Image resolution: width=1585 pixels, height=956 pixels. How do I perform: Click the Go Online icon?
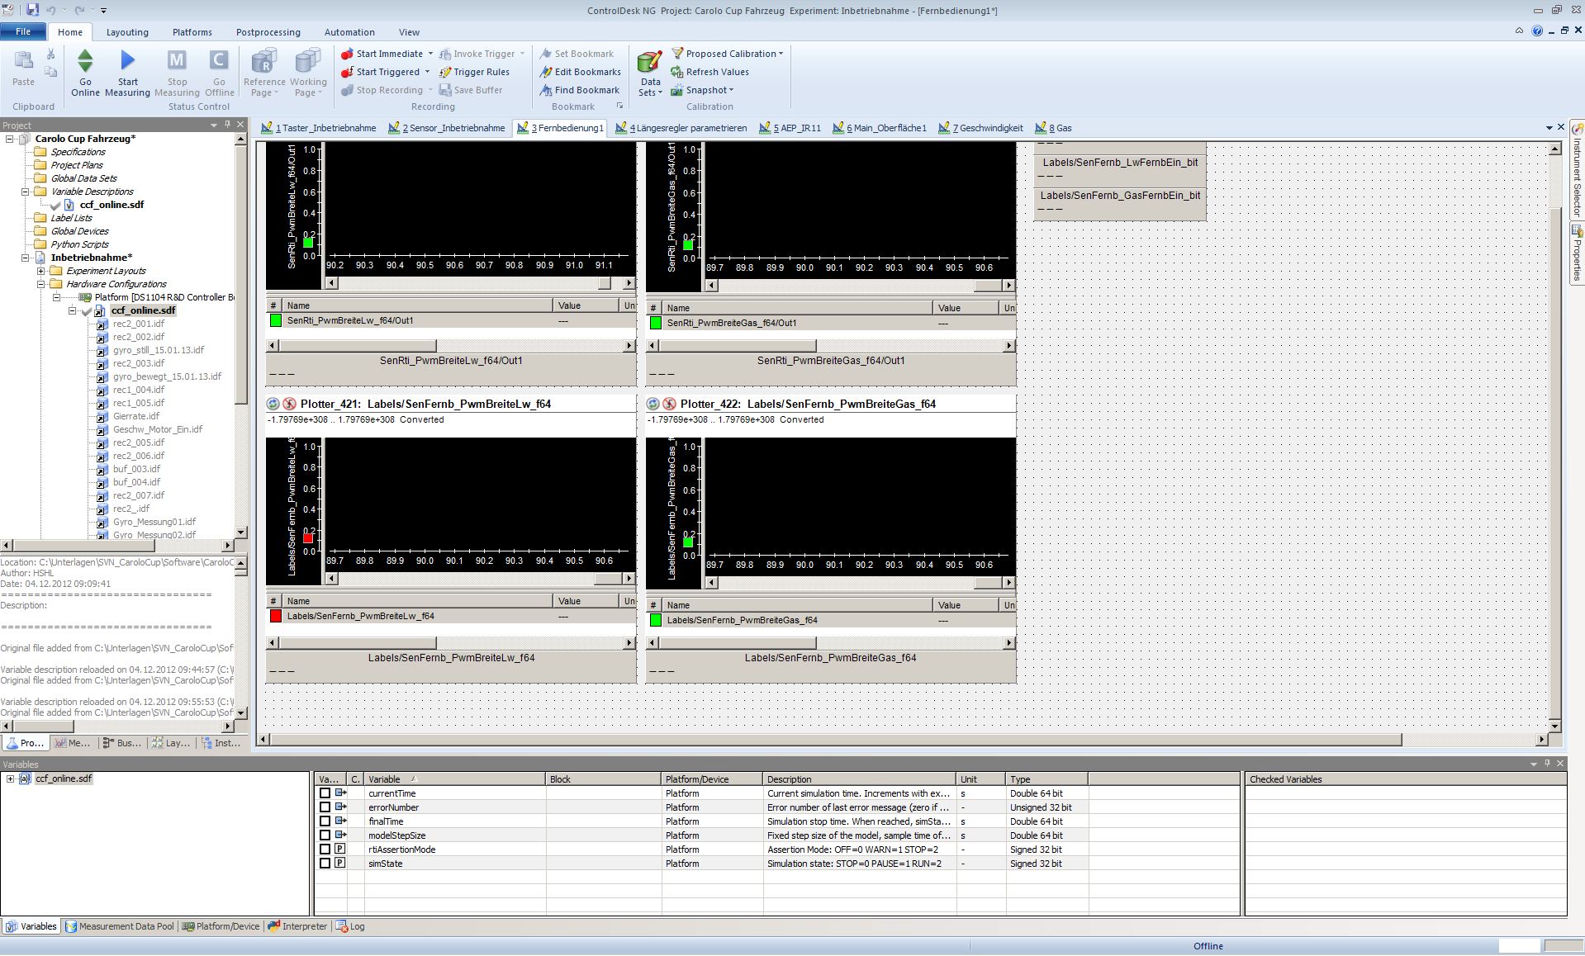coord(85,62)
